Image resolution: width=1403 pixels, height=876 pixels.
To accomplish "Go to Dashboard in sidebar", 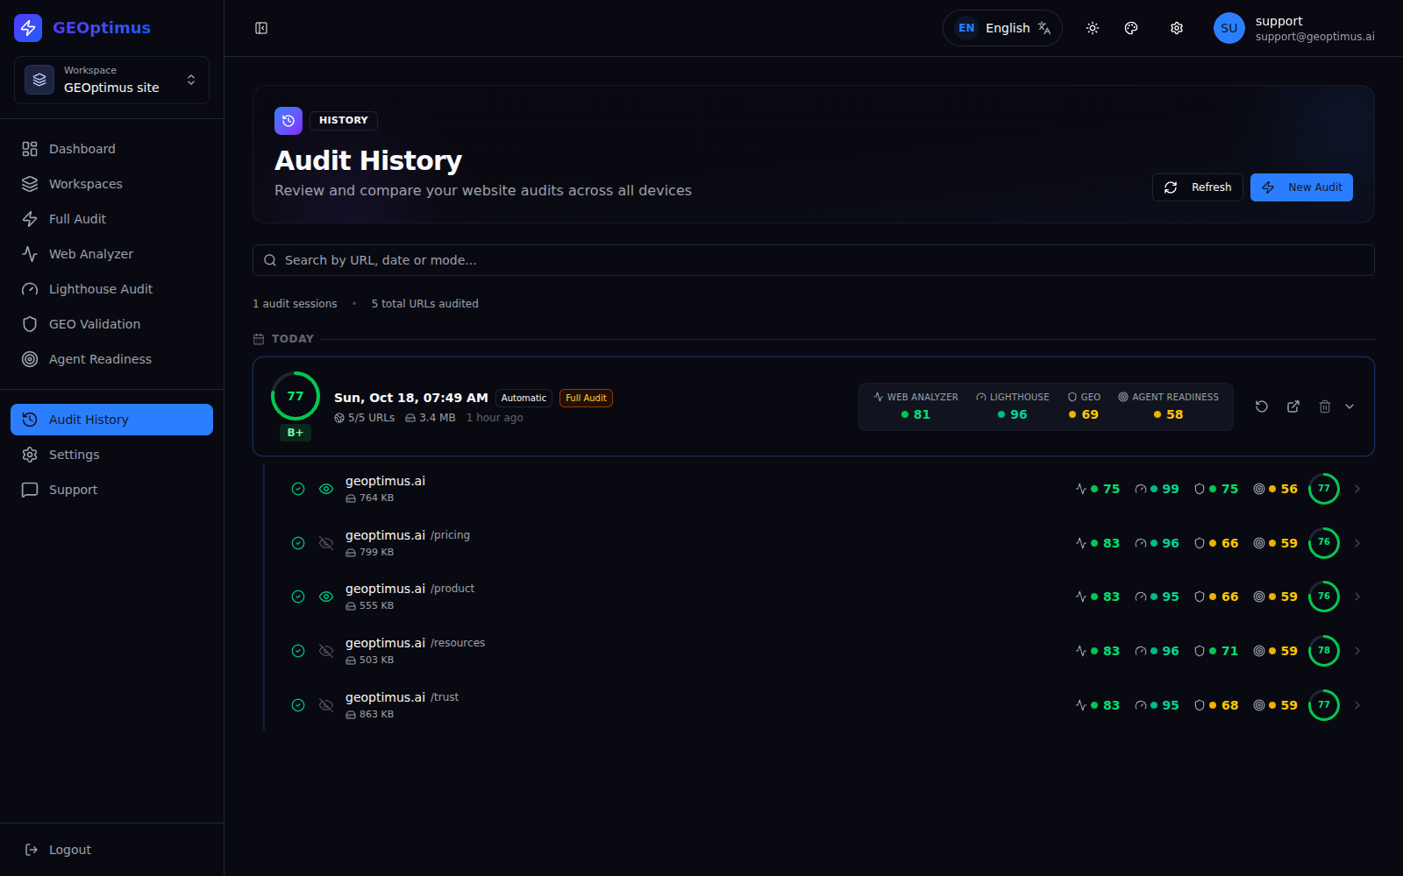I will coord(111,149).
